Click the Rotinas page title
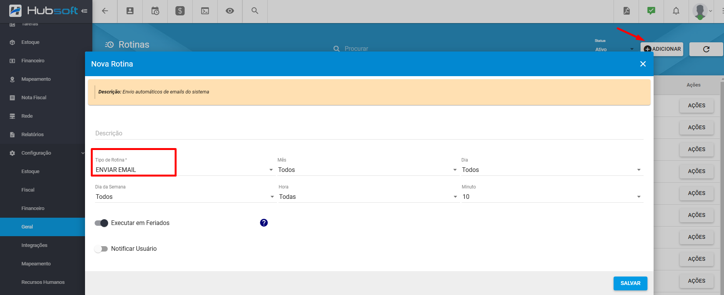724x295 pixels. pos(134,45)
